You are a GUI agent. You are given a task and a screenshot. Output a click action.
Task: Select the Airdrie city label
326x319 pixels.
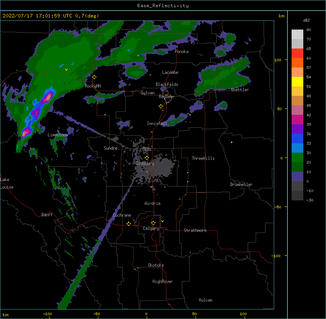[x=152, y=203]
